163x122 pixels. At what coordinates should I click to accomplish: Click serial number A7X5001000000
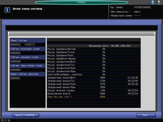[142, 7]
